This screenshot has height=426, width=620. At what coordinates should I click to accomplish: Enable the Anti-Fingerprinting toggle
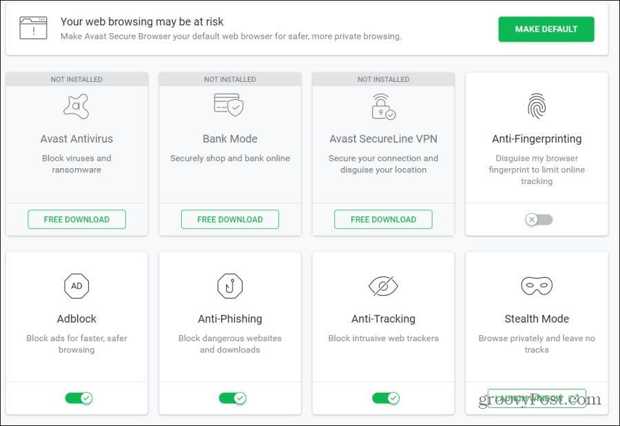[x=539, y=219]
